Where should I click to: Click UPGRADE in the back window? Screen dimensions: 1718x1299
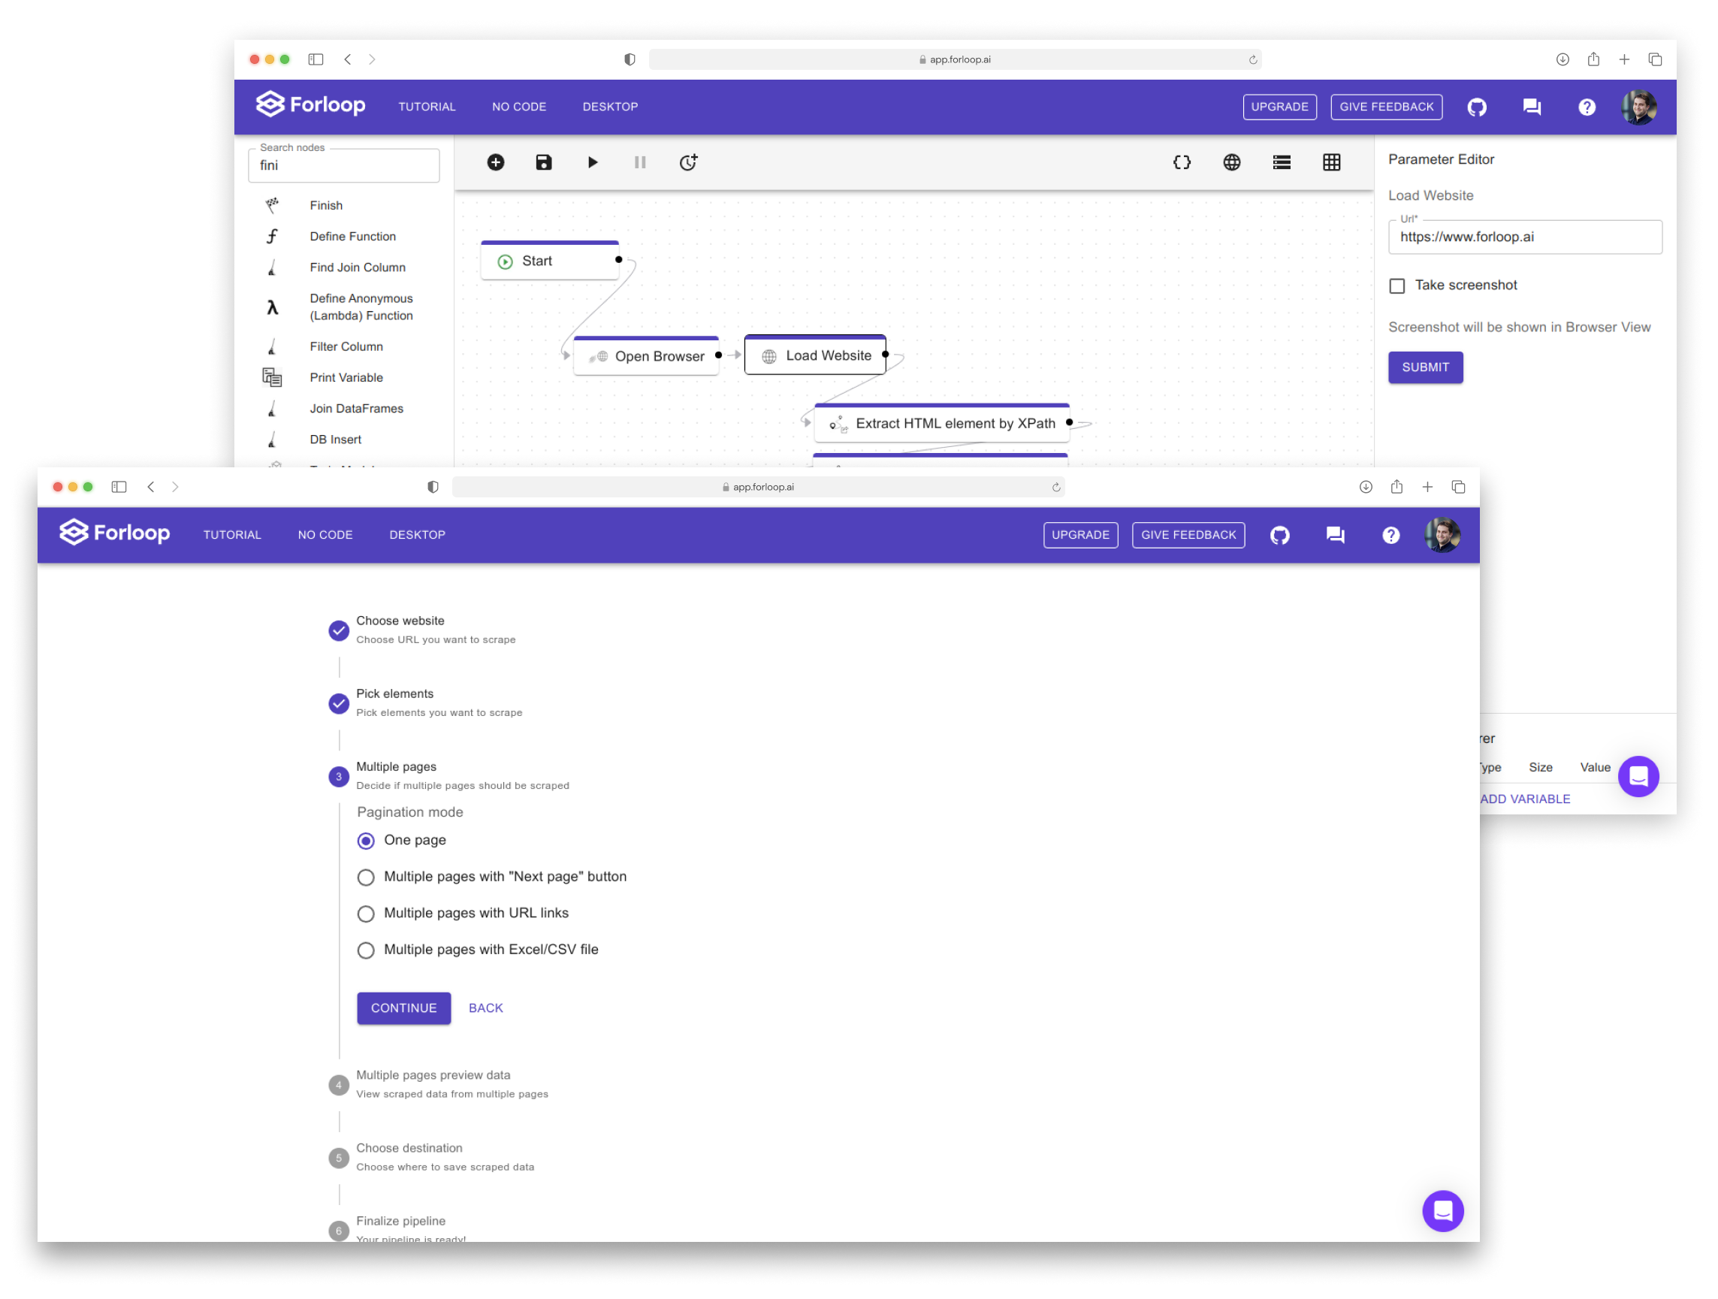pos(1279,107)
